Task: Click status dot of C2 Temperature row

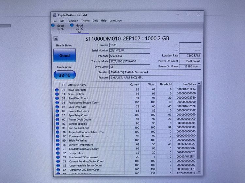Action: pos(58,153)
